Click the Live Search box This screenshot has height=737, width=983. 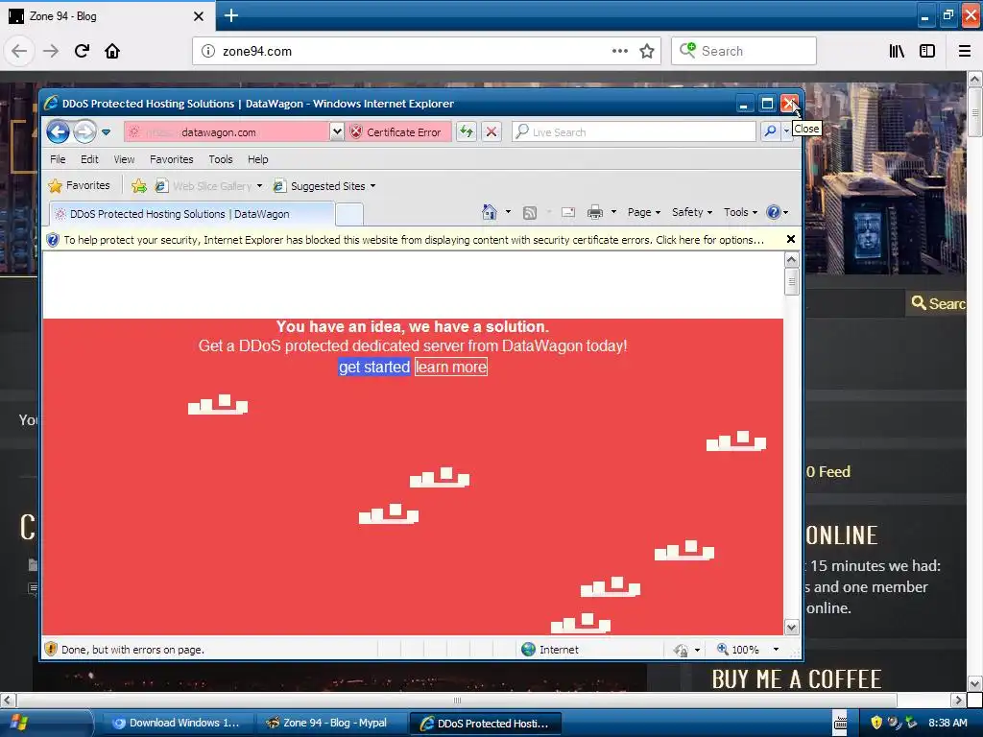pyautogui.click(x=634, y=132)
